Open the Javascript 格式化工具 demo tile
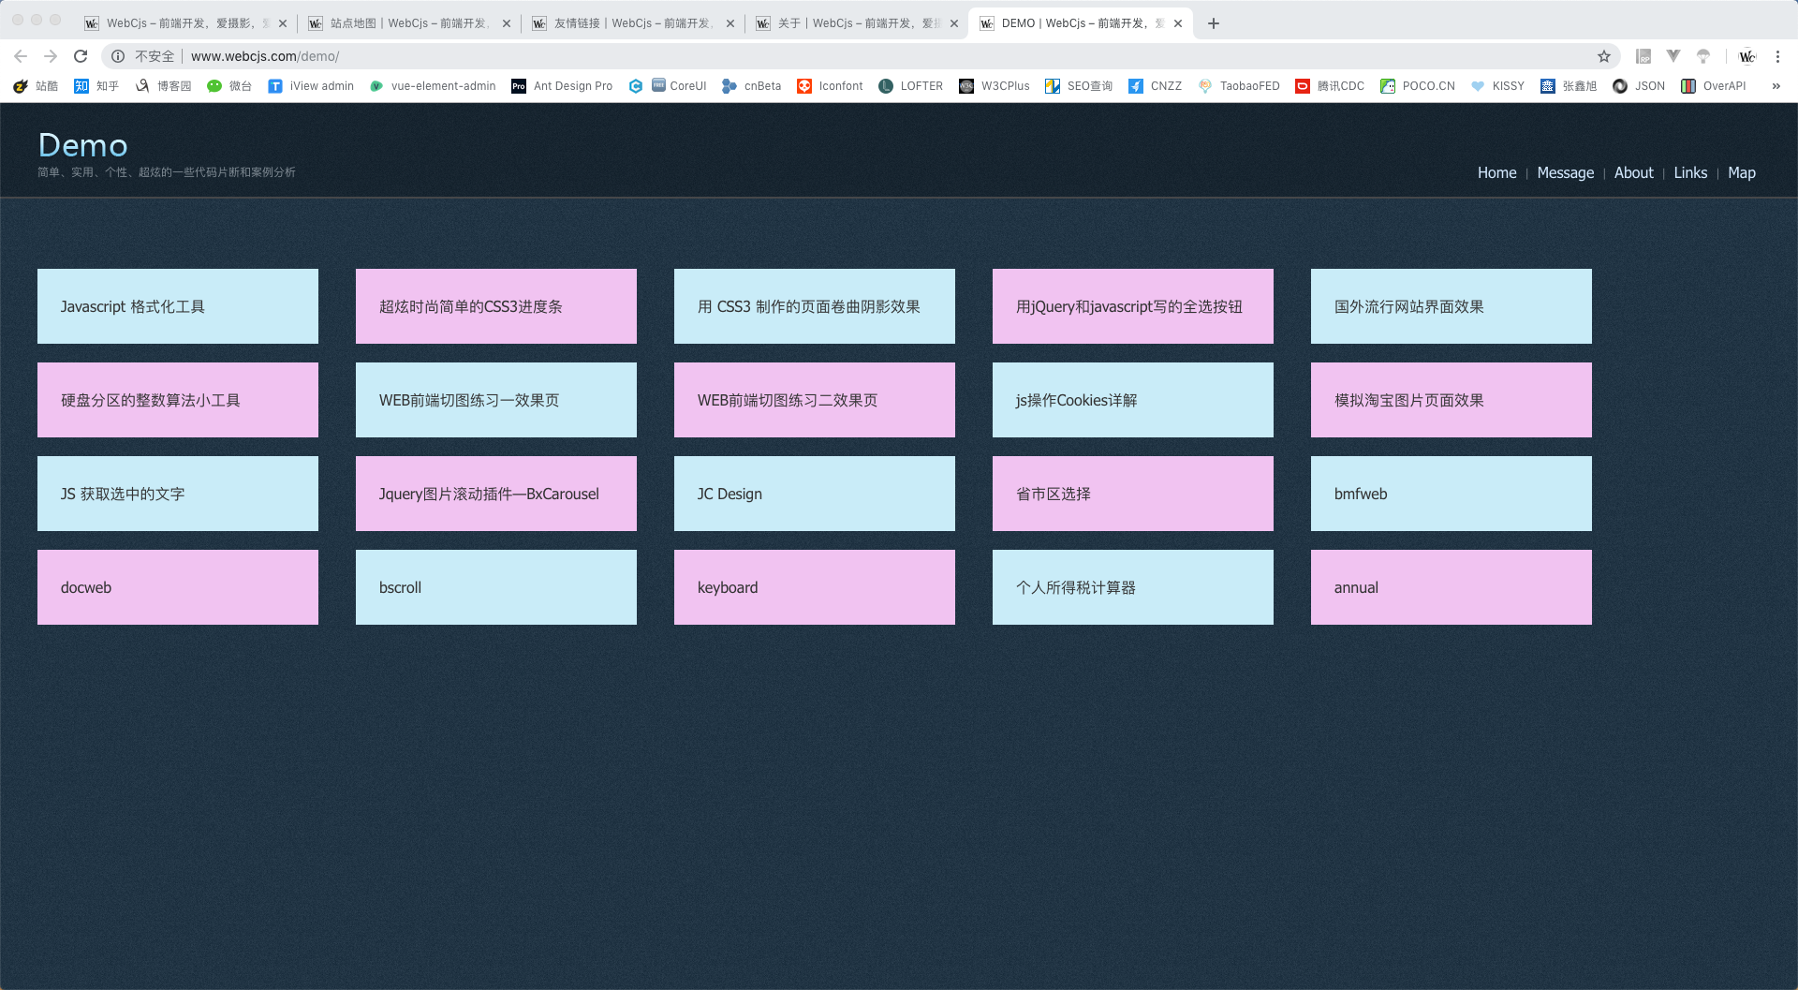This screenshot has height=990, width=1798. point(178,306)
